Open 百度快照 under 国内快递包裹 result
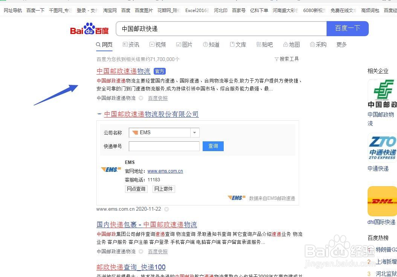 [158, 251]
